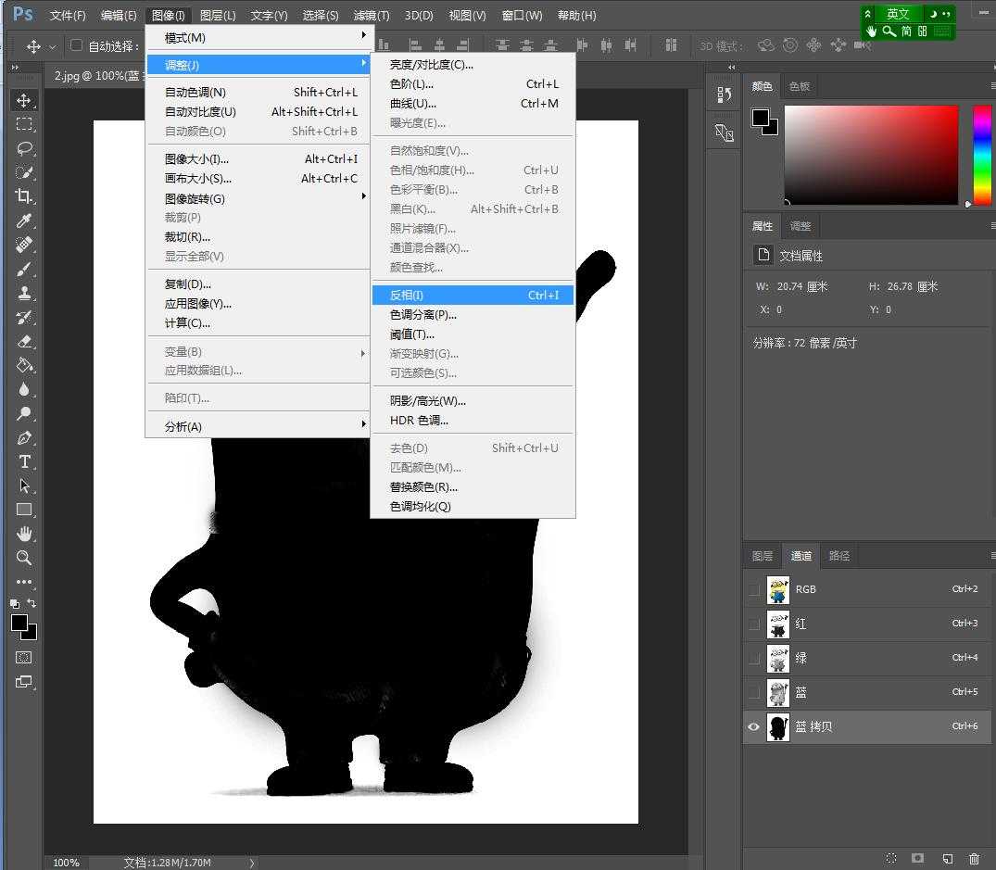The image size is (996, 870).
Task: Switch to the 色板 tab
Action: pos(800,86)
